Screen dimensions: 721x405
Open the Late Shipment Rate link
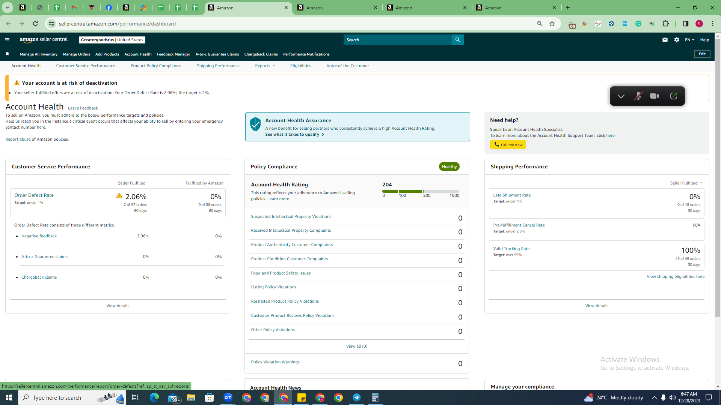pos(512,195)
